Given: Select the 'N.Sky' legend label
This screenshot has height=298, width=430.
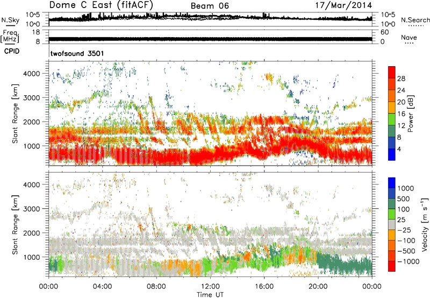Looking at the screenshot, I should click(10, 20).
